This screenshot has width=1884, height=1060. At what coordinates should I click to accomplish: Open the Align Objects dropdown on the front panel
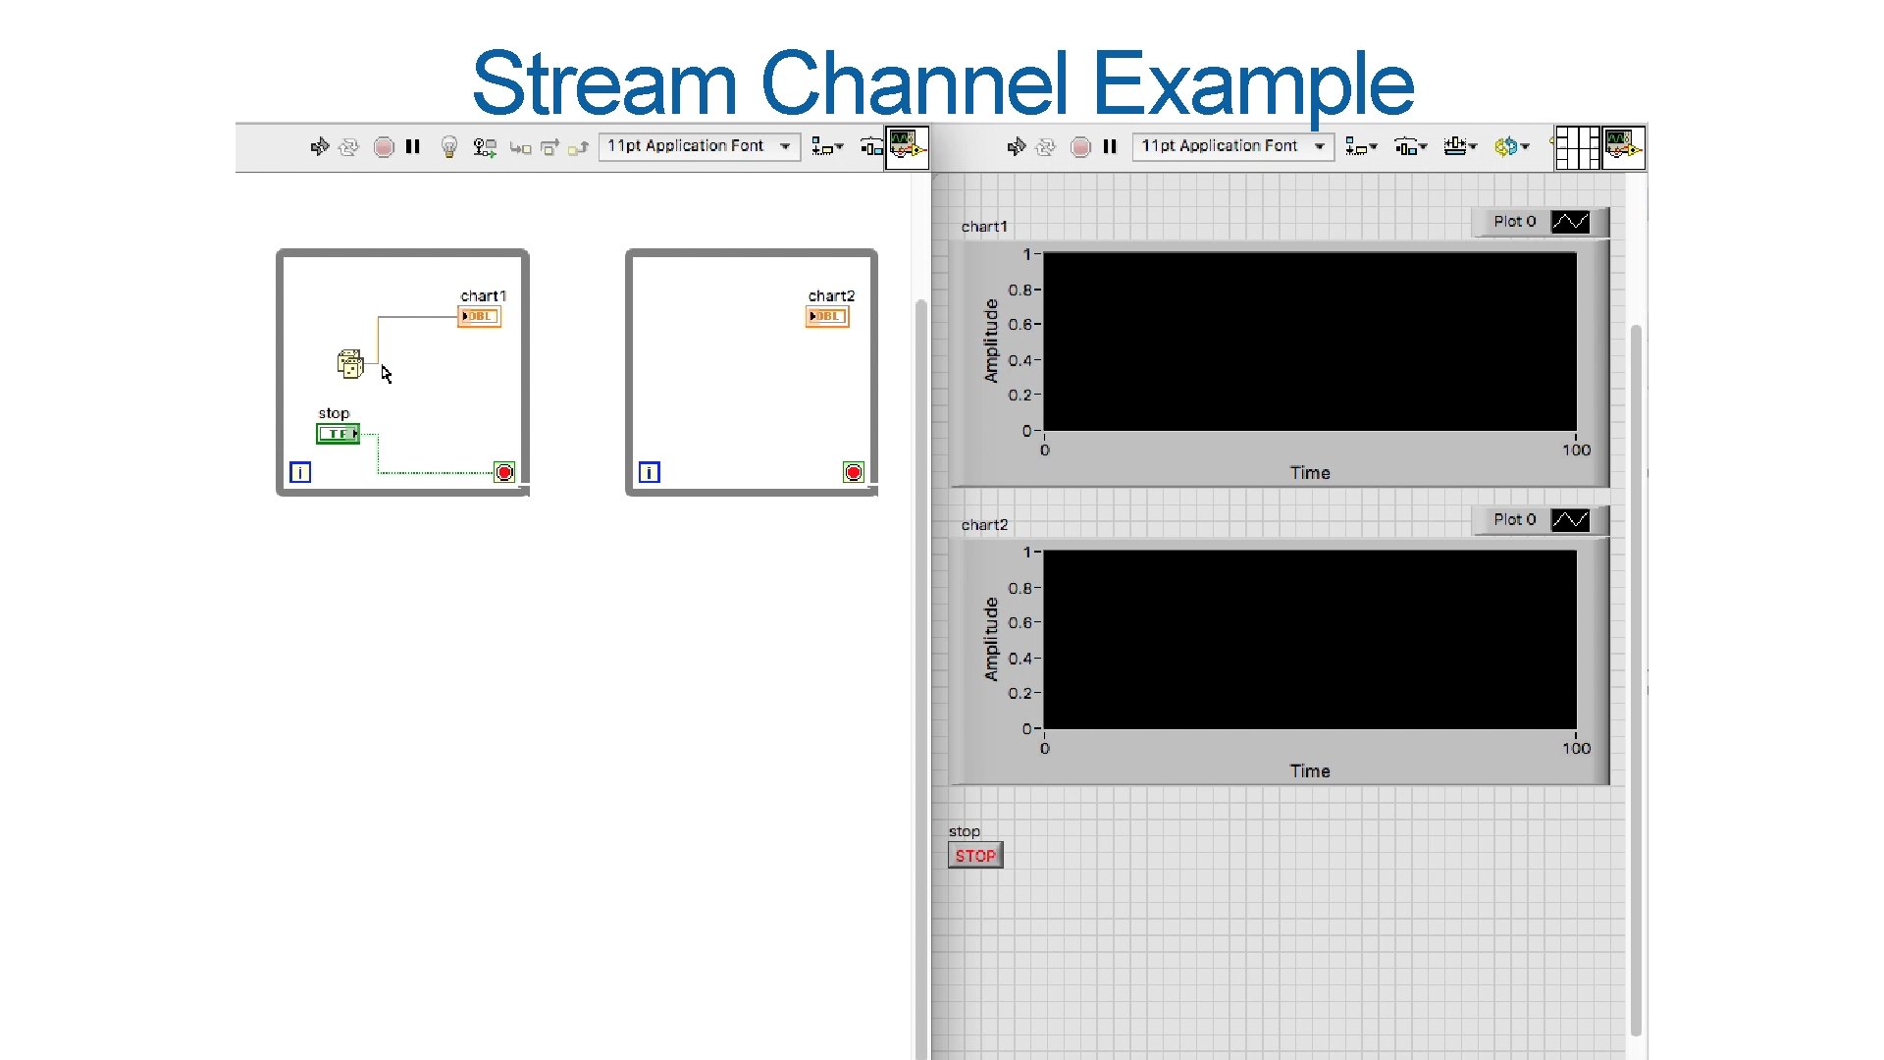(x=1362, y=146)
